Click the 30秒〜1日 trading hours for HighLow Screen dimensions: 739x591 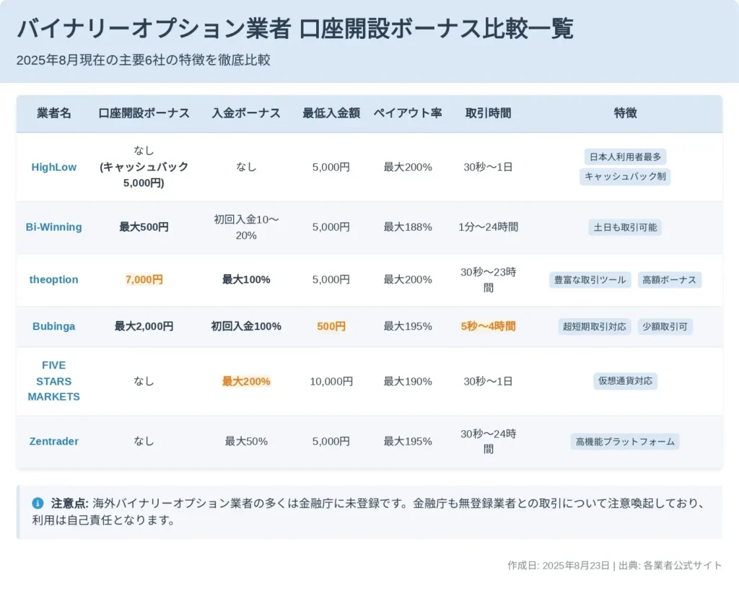point(489,167)
